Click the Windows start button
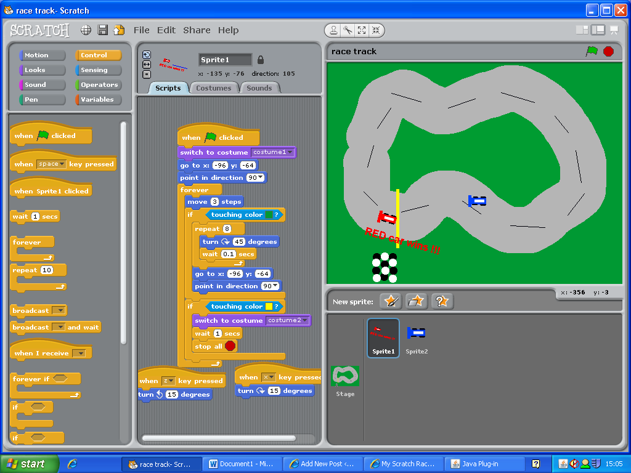 (x=29, y=464)
